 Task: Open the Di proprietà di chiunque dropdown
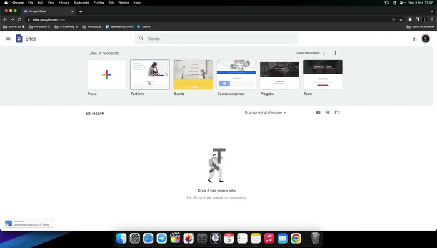point(265,112)
